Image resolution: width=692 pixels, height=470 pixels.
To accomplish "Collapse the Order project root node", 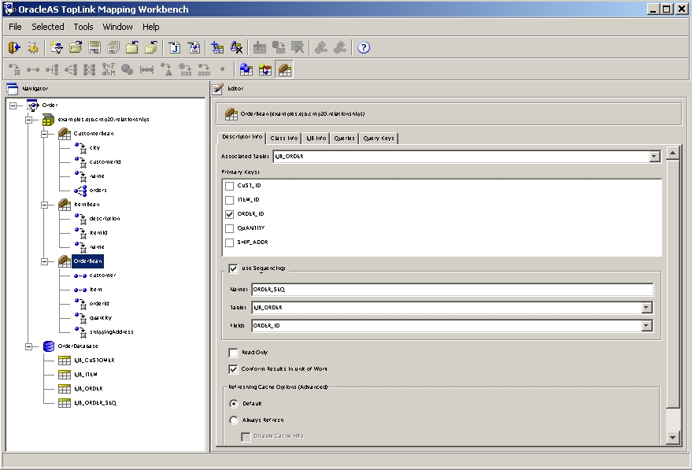I will [13, 105].
